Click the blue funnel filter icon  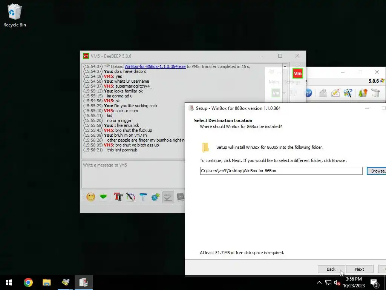coord(143,197)
